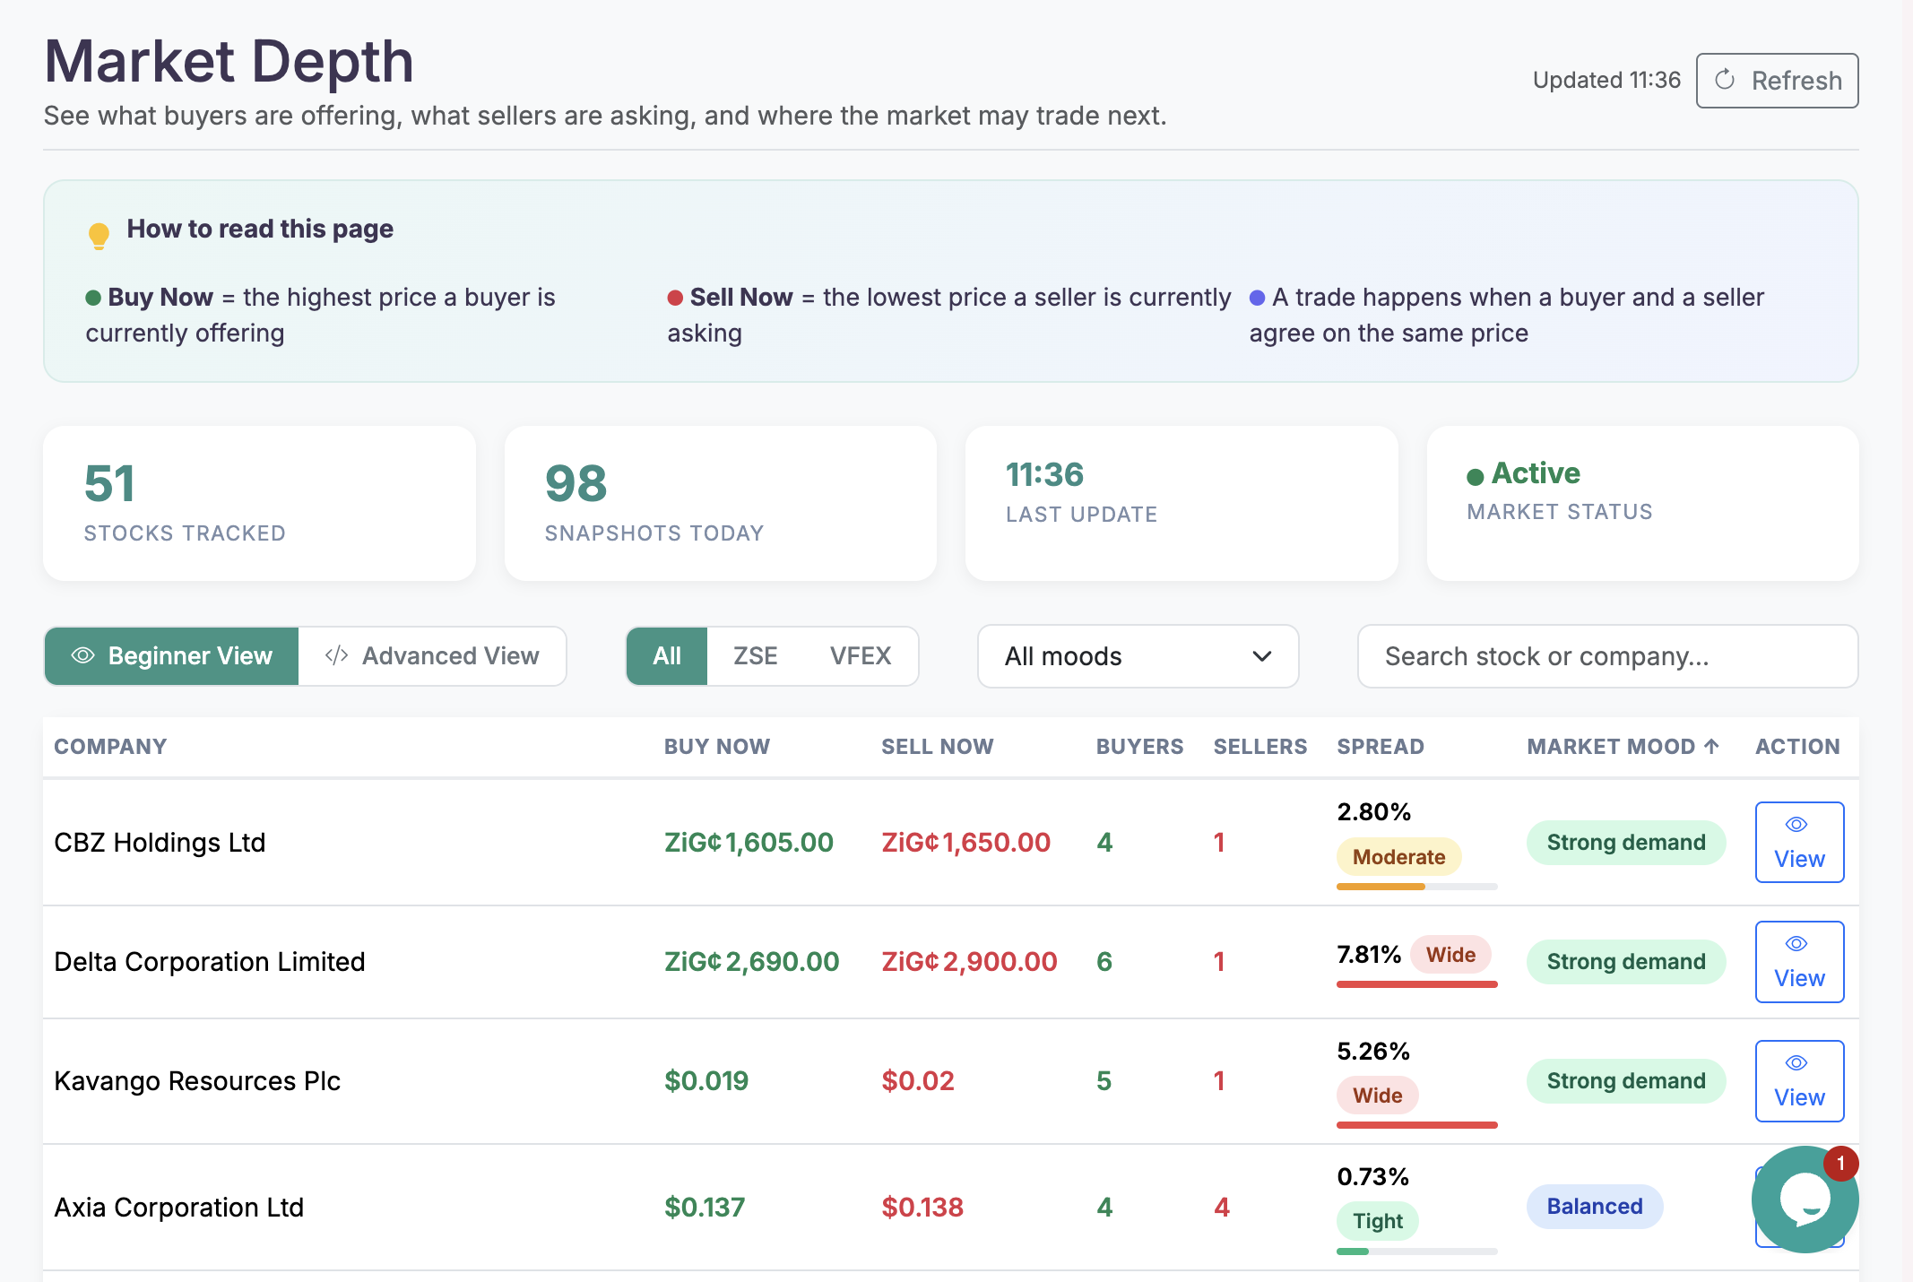The image size is (1913, 1282).
Task: Select the All exchanges tab
Action: 666,655
